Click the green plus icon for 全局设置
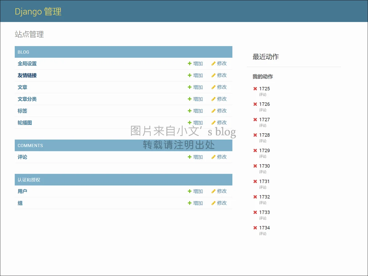 click(x=190, y=63)
